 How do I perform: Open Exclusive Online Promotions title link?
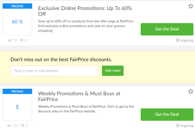pos(85,11)
